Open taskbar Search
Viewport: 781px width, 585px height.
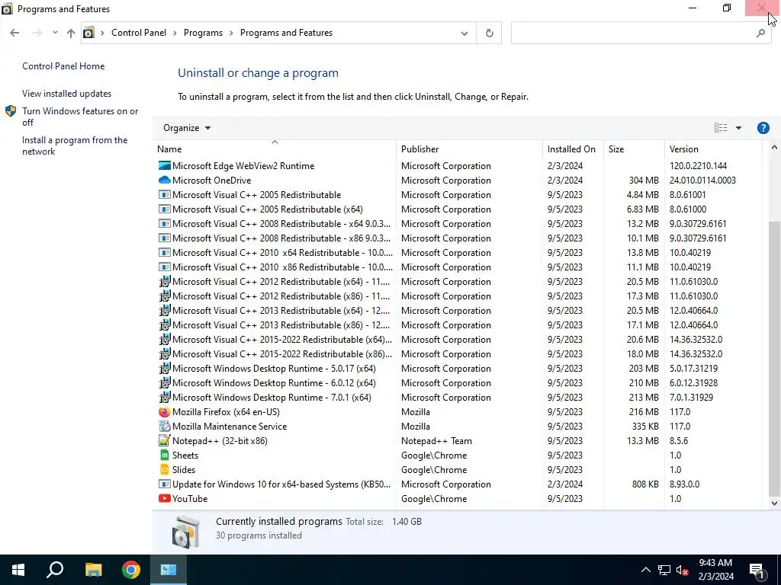point(55,570)
